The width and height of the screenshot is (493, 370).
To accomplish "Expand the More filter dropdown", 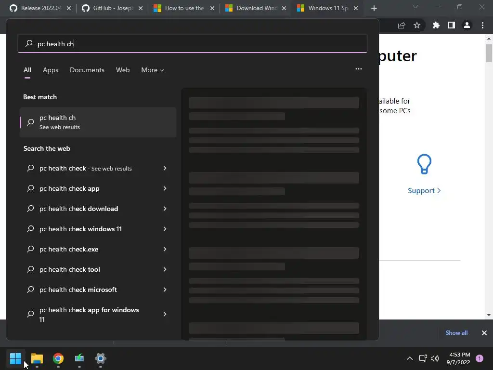I will [153, 70].
